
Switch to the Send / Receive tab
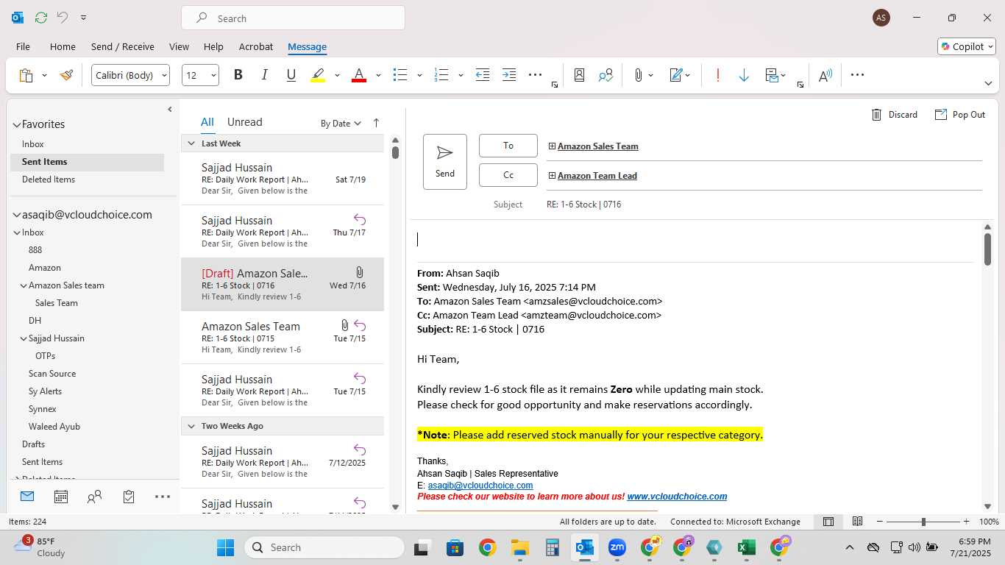[x=123, y=46]
